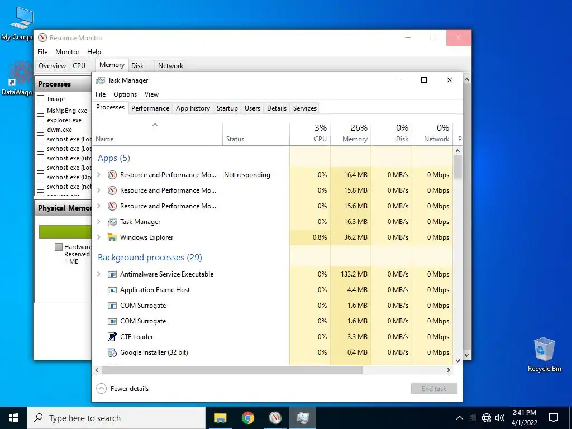Check the MsMpEng.exe checkbox
The height and width of the screenshot is (429, 572).
[41, 110]
